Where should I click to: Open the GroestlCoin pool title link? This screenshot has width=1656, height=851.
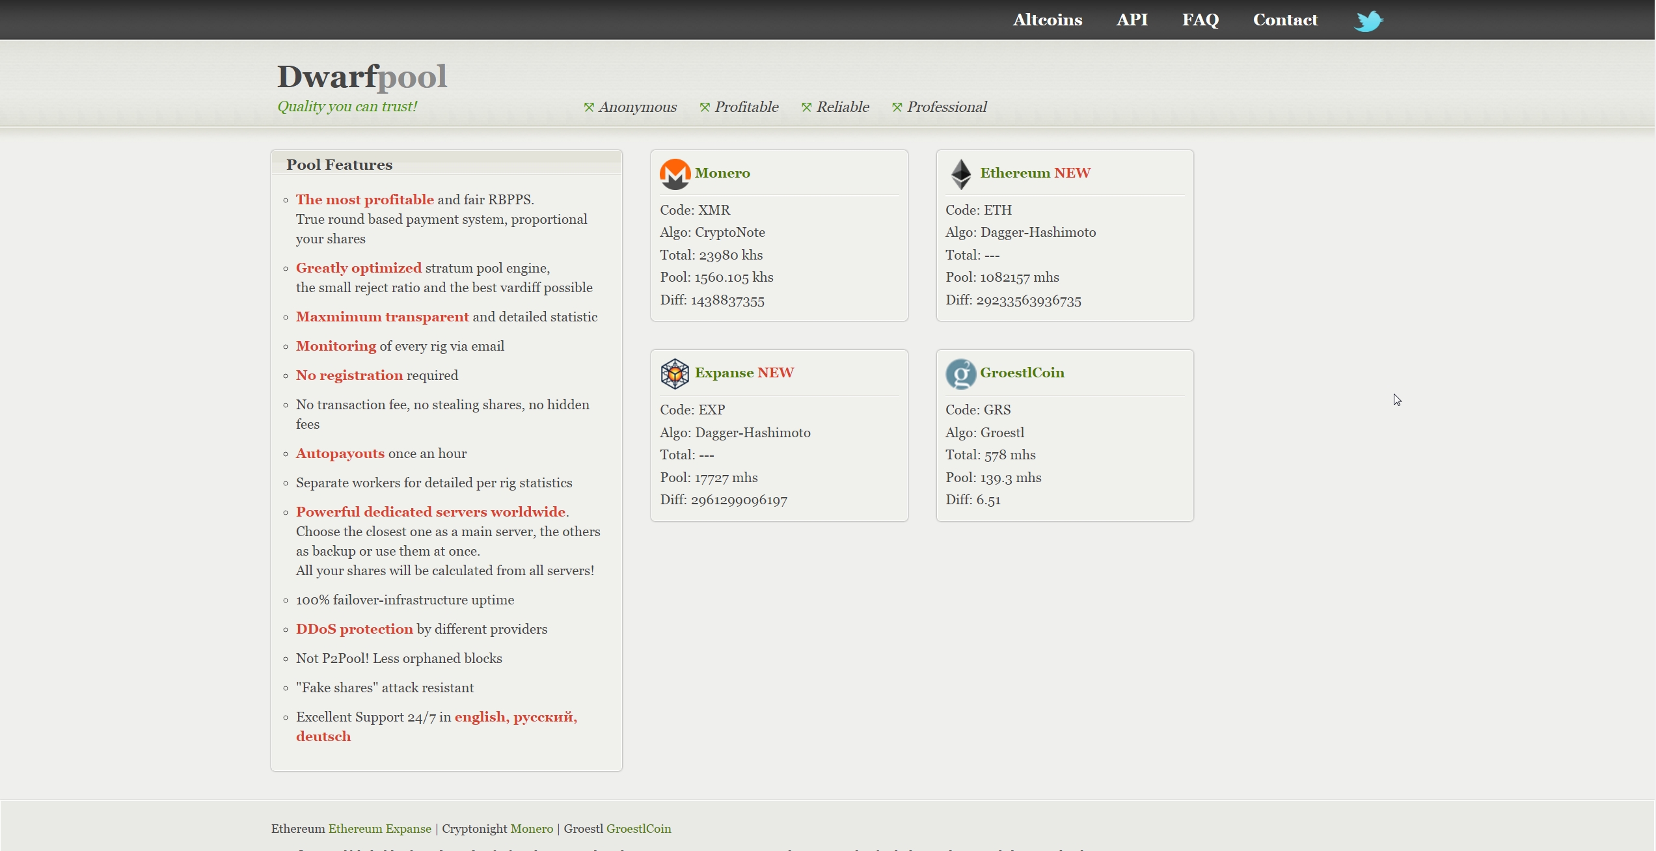click(x=1022, y=373)
